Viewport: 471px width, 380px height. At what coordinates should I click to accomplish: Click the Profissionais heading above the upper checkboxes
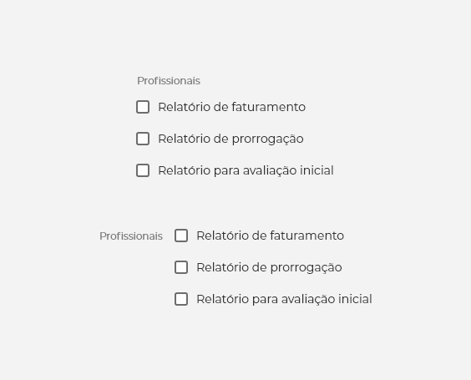coord(169,81)
